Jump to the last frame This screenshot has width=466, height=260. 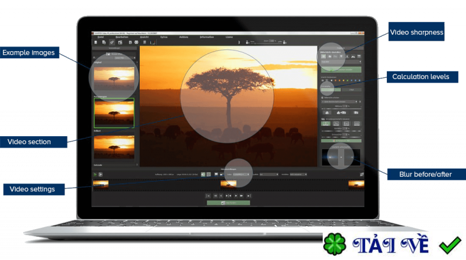point(249,196)
